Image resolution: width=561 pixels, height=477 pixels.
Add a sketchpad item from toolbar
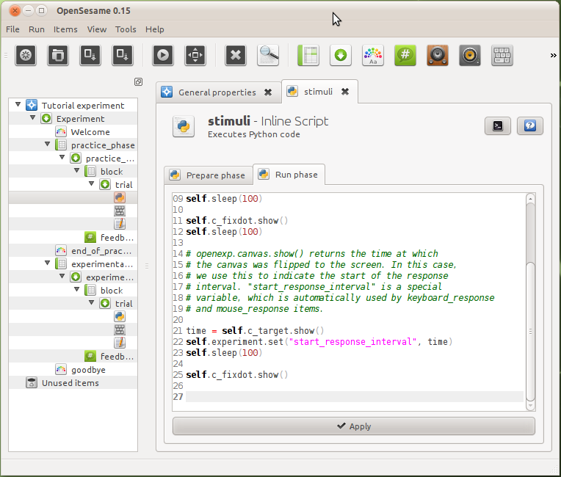(373, 55)
